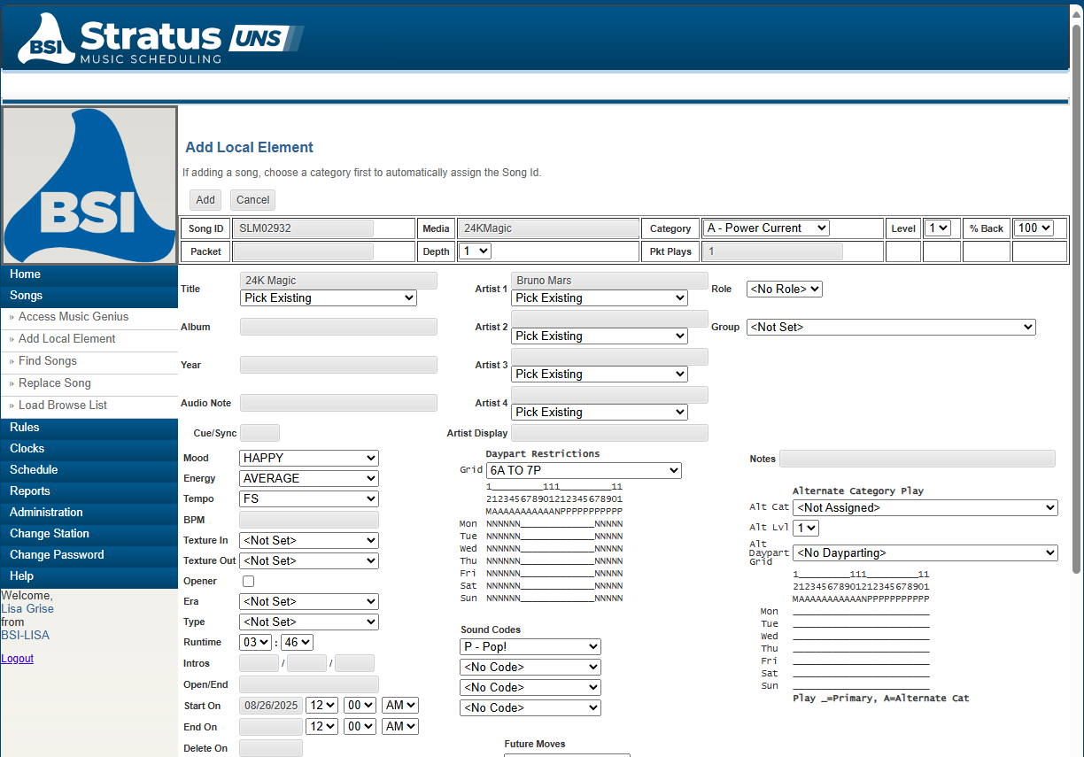Click the Start On date field 08/26/2025
1084x757 pixels.
[271, 706]
